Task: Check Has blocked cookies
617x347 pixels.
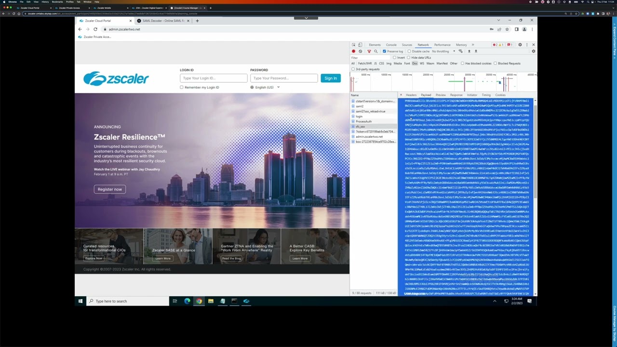Action: click(462, 63)
